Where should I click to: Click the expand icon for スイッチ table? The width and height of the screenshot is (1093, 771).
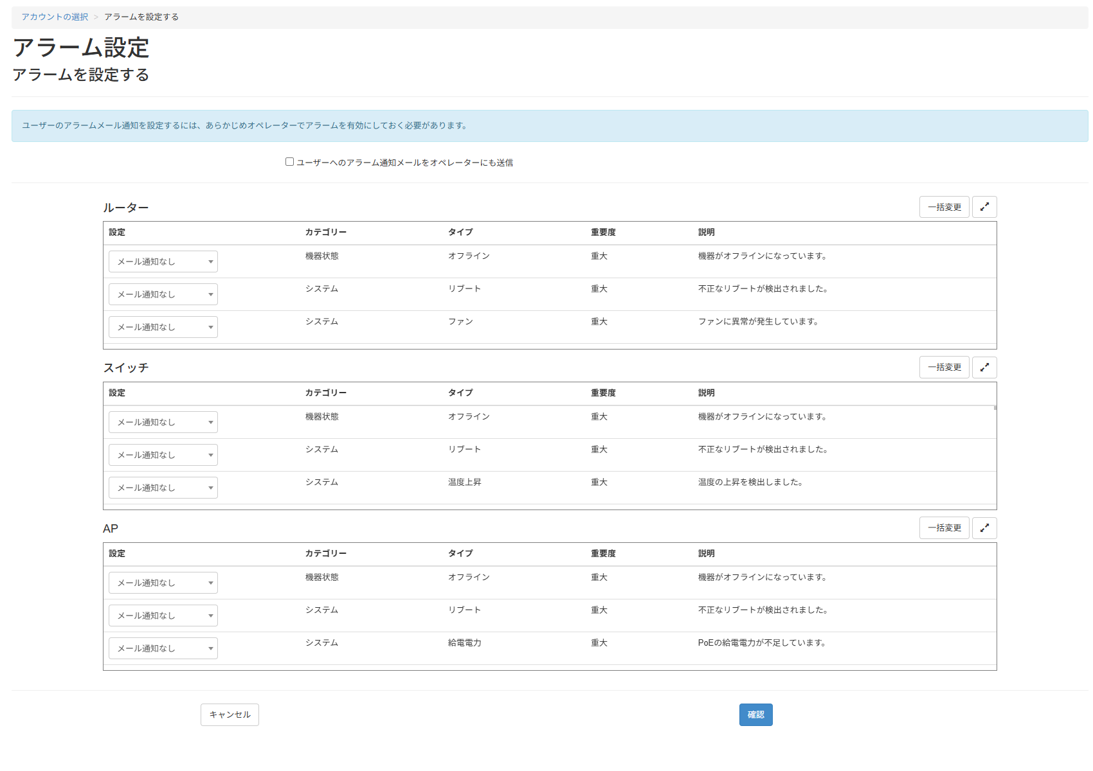point(984,368)
